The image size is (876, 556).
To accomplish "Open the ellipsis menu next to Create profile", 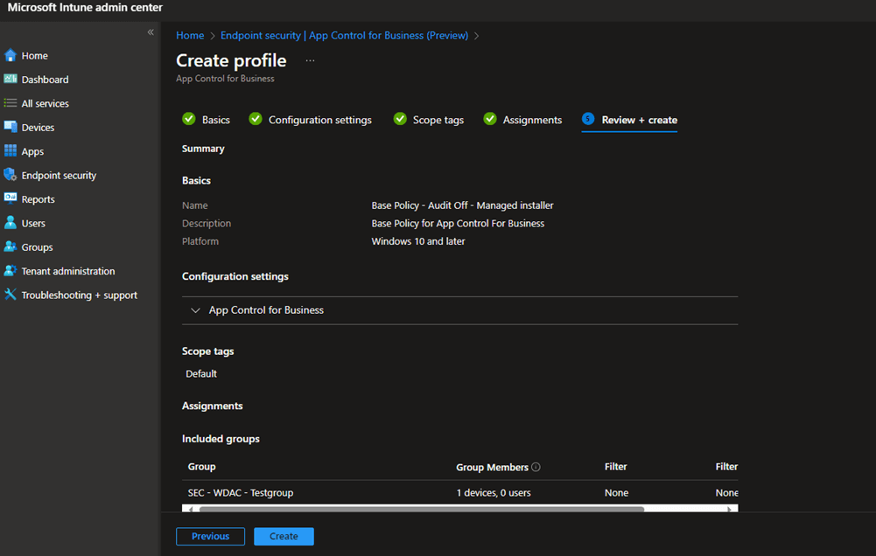I will 310,60.
